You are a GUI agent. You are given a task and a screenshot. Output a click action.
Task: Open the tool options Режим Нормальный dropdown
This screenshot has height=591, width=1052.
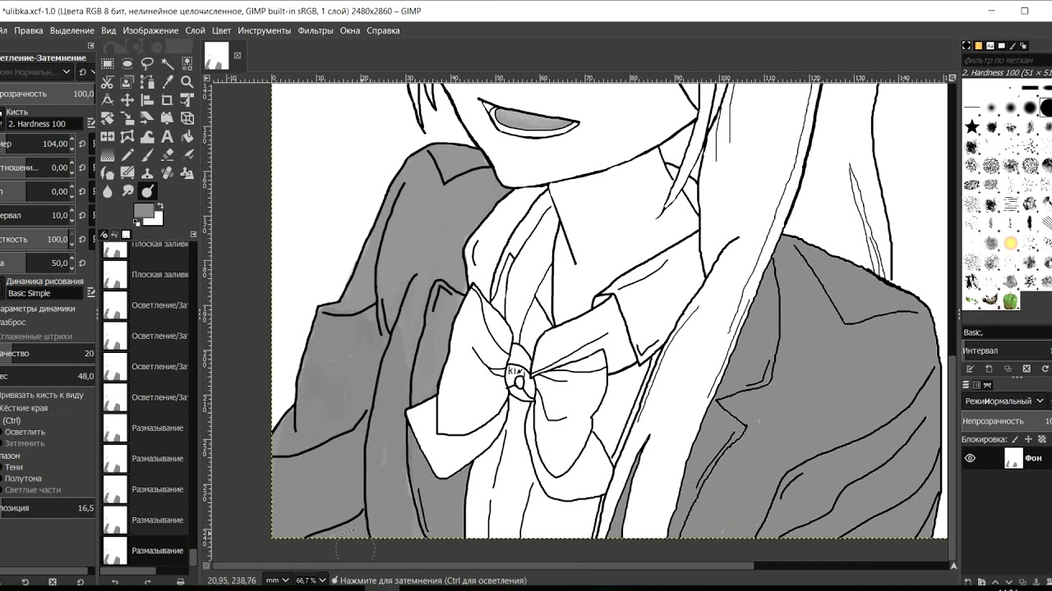[37, 72]
